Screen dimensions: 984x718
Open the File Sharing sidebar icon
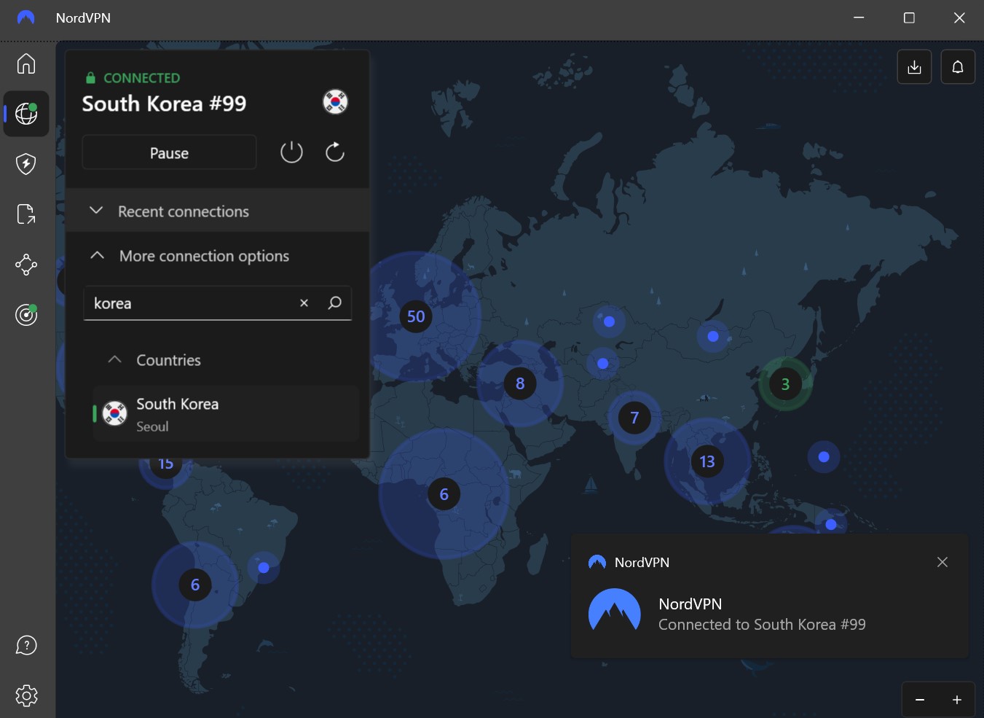tap(26, 214)
